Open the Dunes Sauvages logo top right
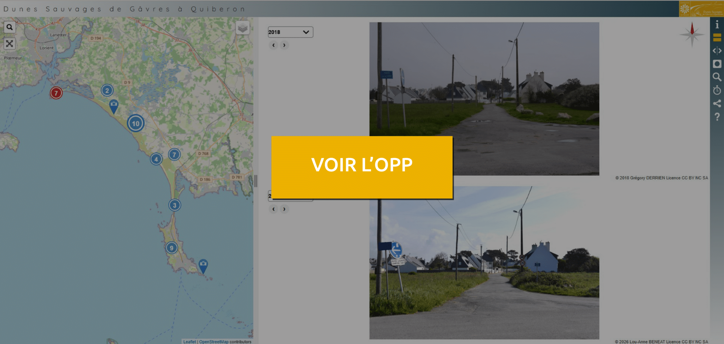Image resolution: width=724 pixels, height=344 pixels. [x=701, y=9]
